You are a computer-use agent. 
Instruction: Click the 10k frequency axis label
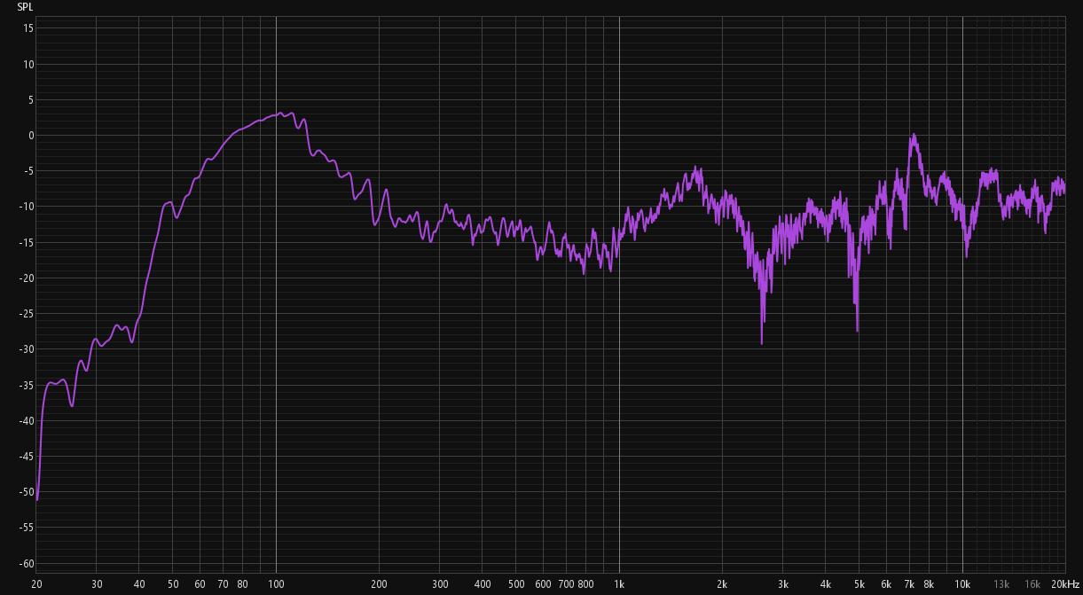[x=962, y=584]
